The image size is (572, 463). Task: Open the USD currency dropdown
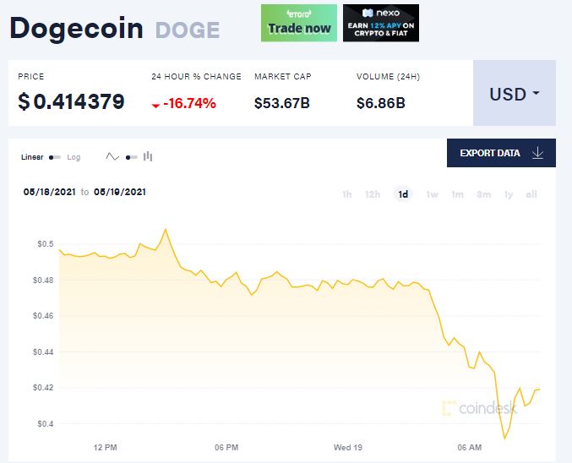pyautogui.click(x=515, y=93)
